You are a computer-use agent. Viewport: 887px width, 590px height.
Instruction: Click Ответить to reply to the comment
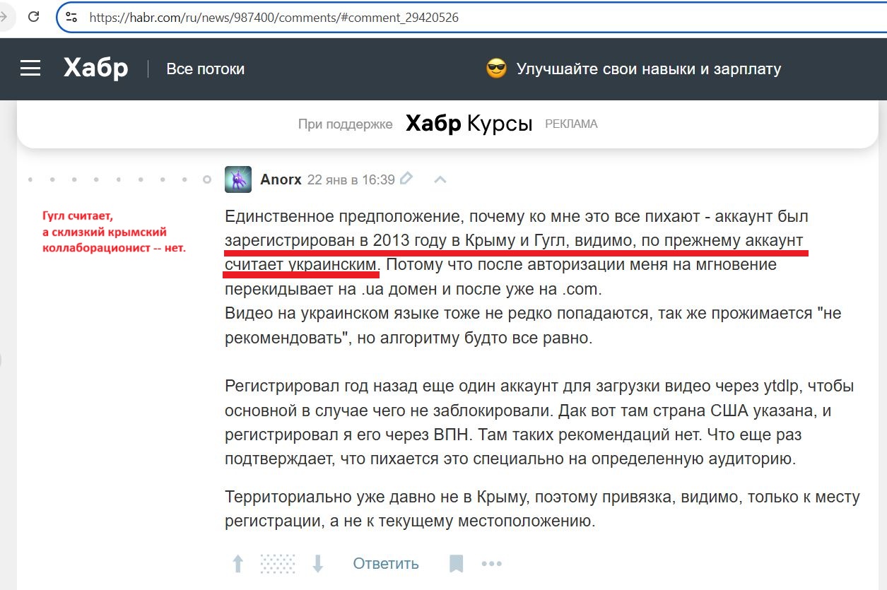pos(384,563)
